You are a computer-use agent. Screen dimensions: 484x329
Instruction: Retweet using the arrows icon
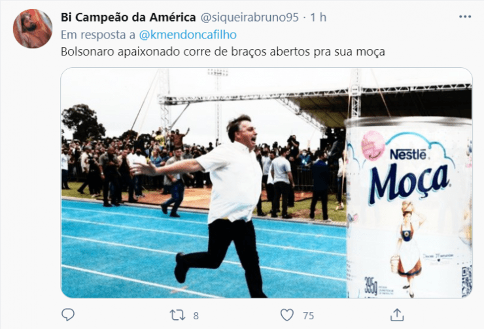point(177,315)
